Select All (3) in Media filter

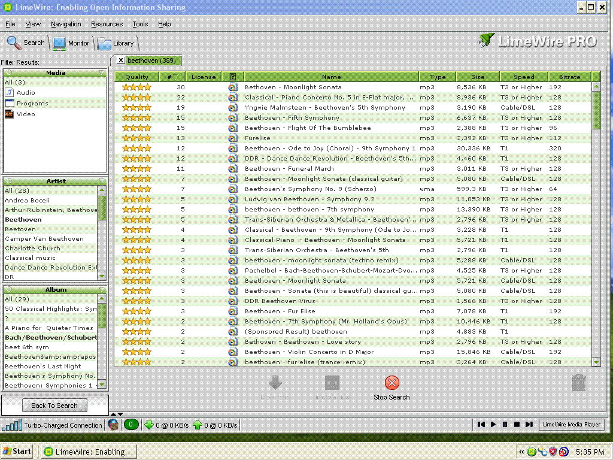pos(54,82)
